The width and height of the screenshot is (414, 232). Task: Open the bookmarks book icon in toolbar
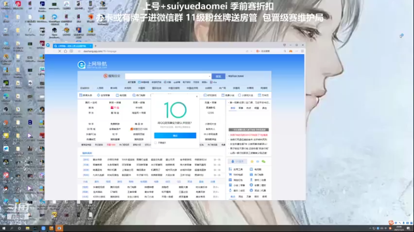(71, 51)
